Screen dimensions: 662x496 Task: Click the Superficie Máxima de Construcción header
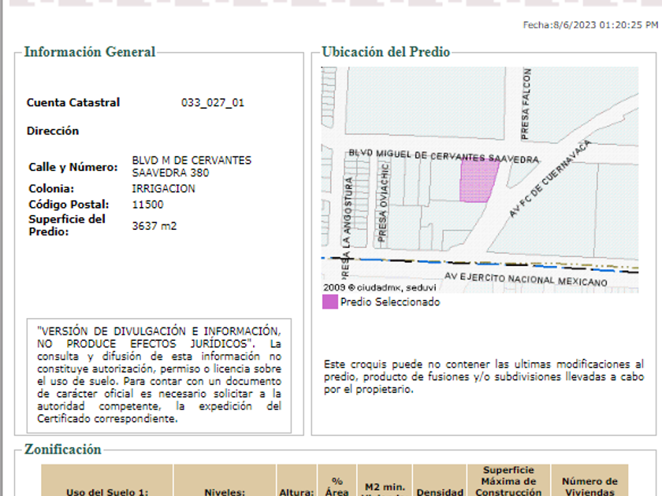pos(509,481)
